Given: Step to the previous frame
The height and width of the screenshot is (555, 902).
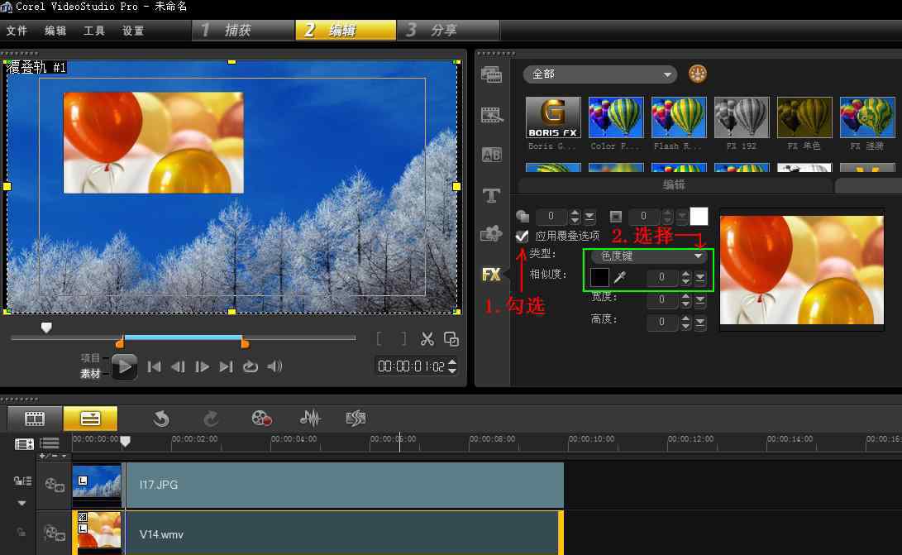Looking at the screenshot, I should point(178,366).
